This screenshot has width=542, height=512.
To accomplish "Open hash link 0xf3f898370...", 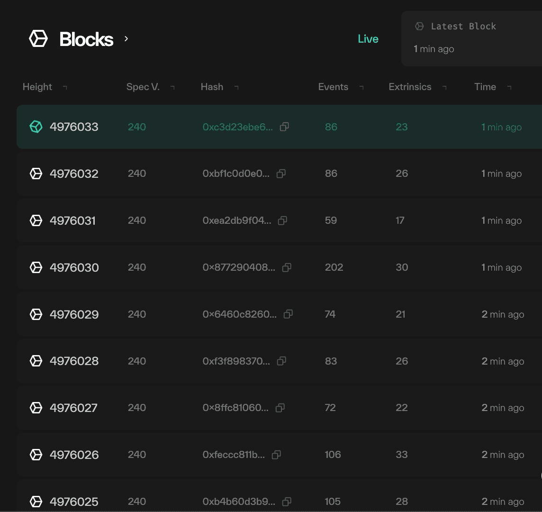I will point(236,361).
